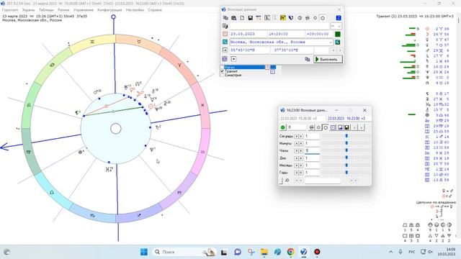This screenshot has width=461, height=259.
Task: Click the green round button in the time-step dialog
Action: tap(283, 127)
